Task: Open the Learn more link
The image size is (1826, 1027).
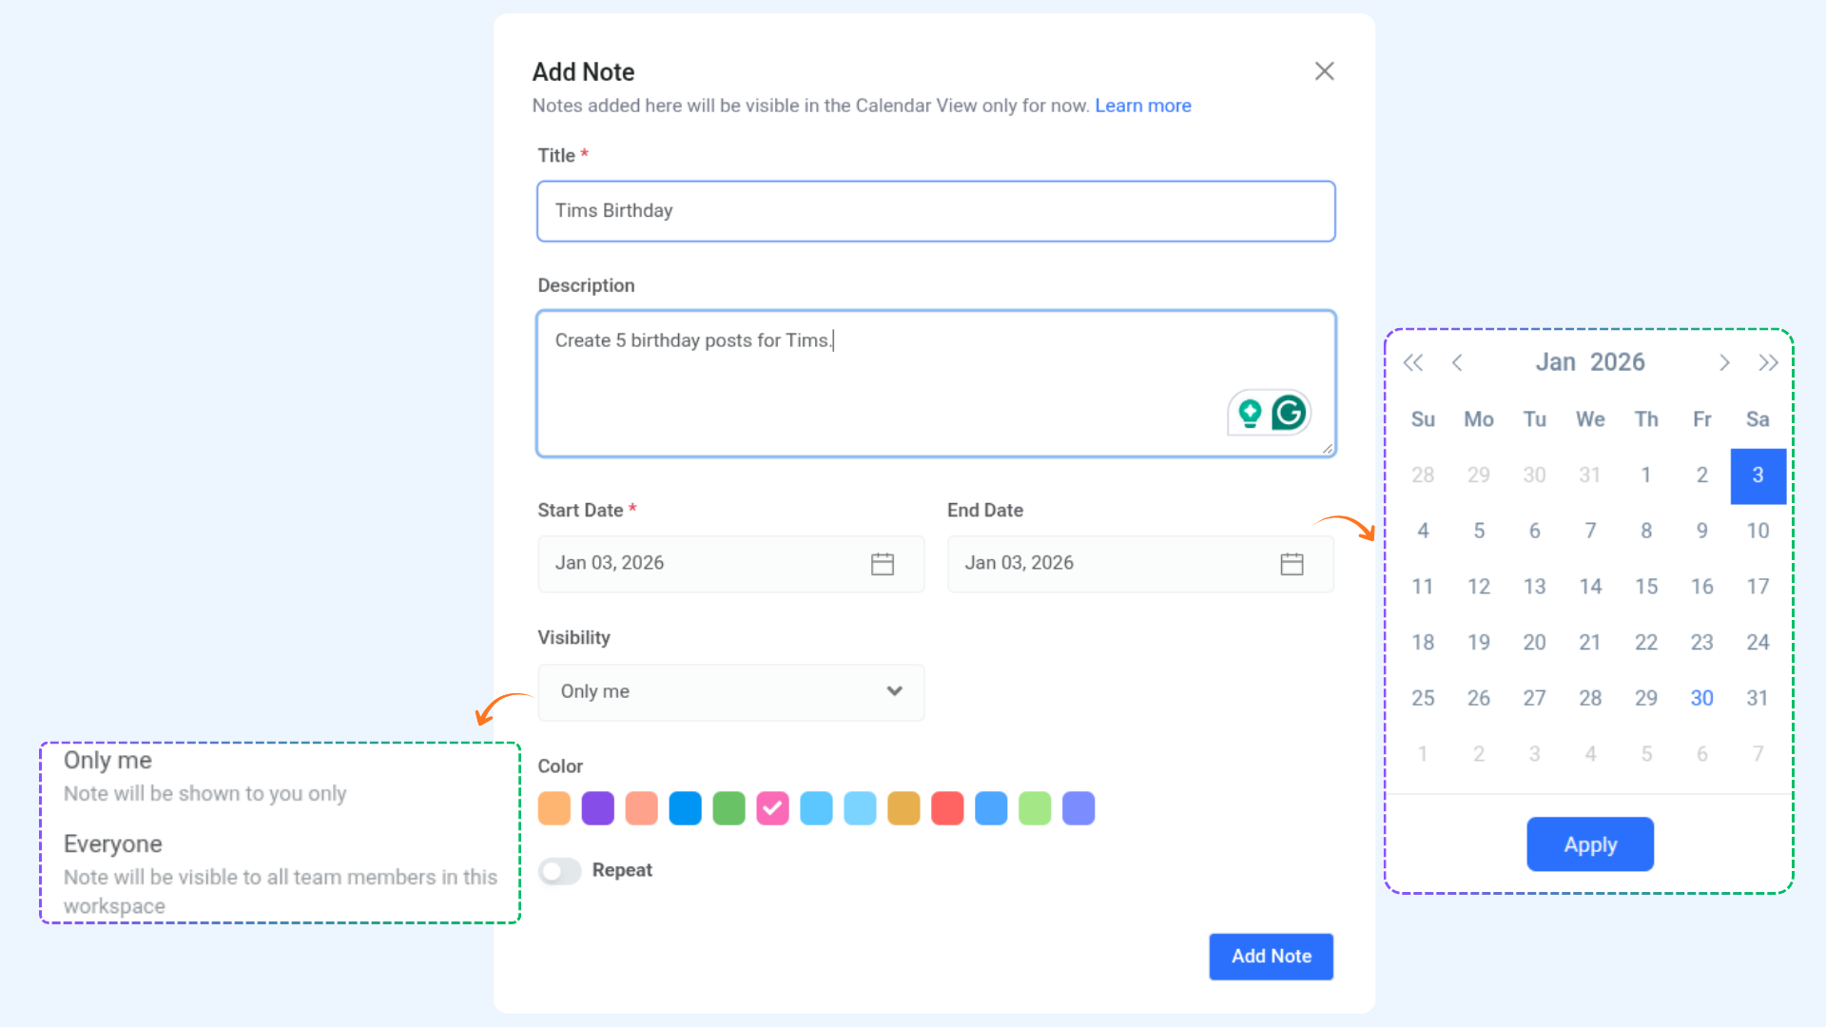Action: [x=1142, y=106]
